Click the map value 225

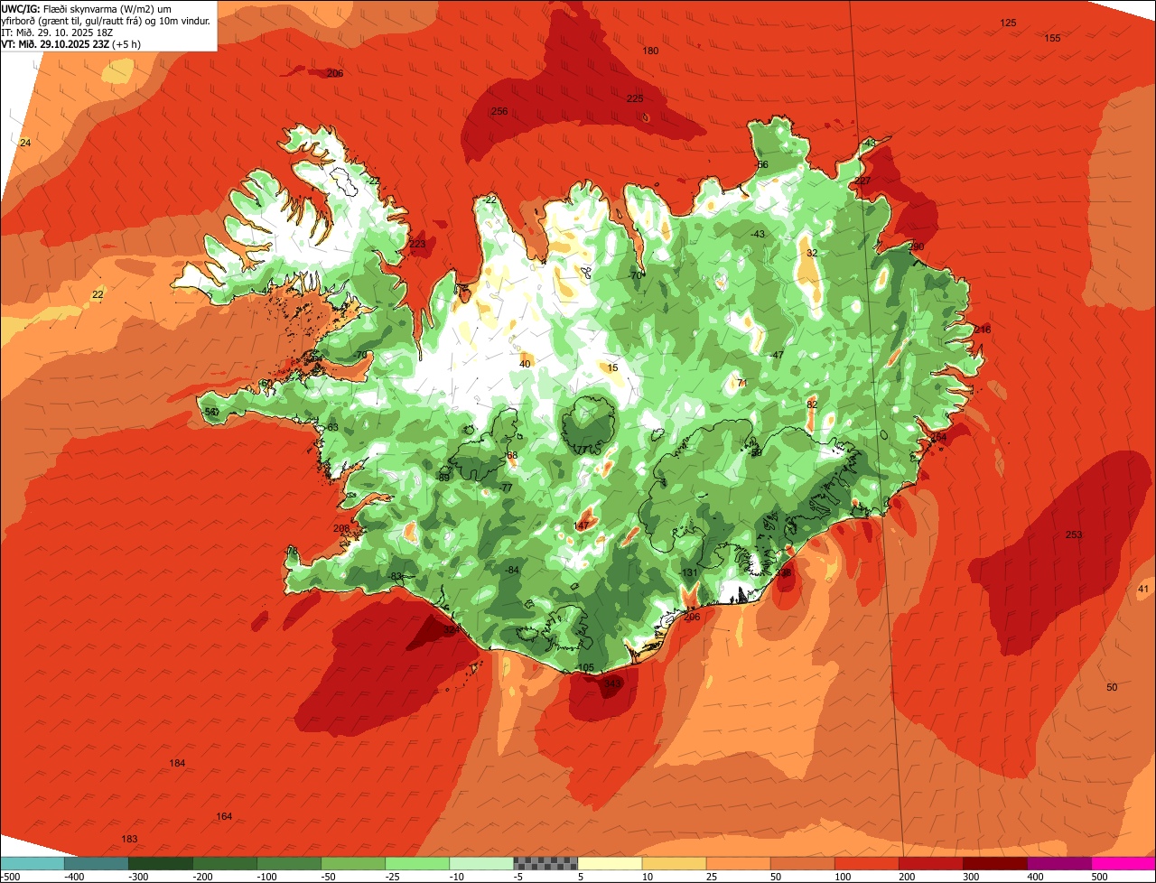click(635, 98)
